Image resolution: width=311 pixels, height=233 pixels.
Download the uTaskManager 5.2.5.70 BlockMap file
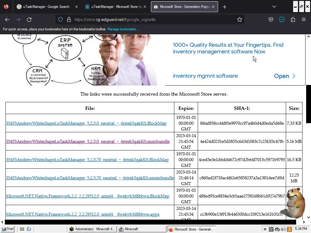(x=87, y=160)
